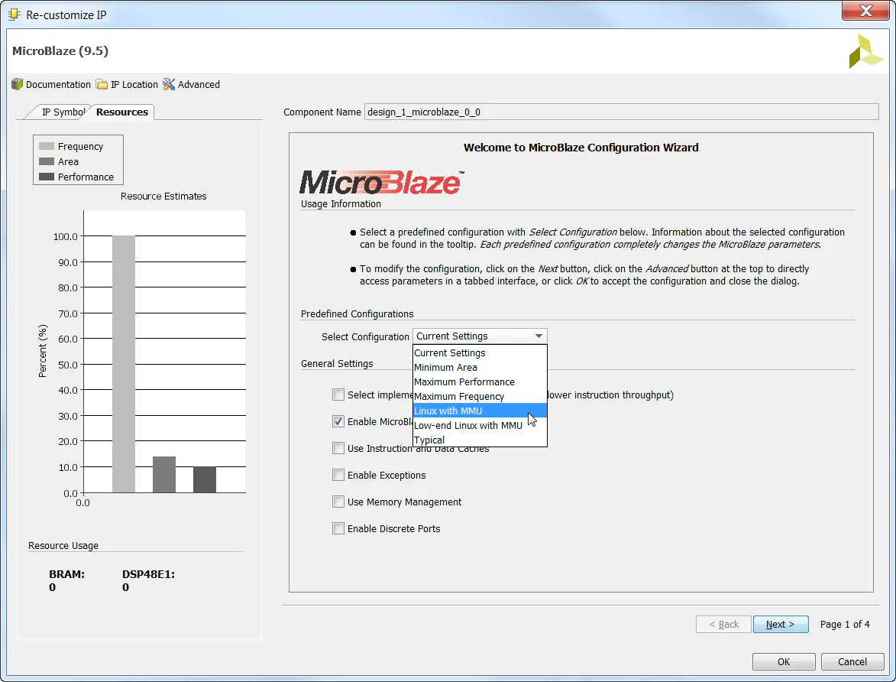Click inside the Component Name field
Screen dimensions: 896x682
pyautogui.click(x=535, y=112)
